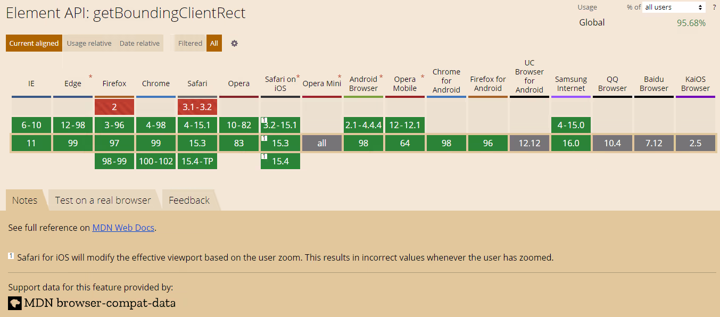Enable the Filtered browser view

point(190,44)
